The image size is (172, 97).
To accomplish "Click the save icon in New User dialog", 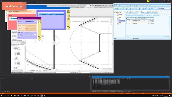I will point(40,22).
